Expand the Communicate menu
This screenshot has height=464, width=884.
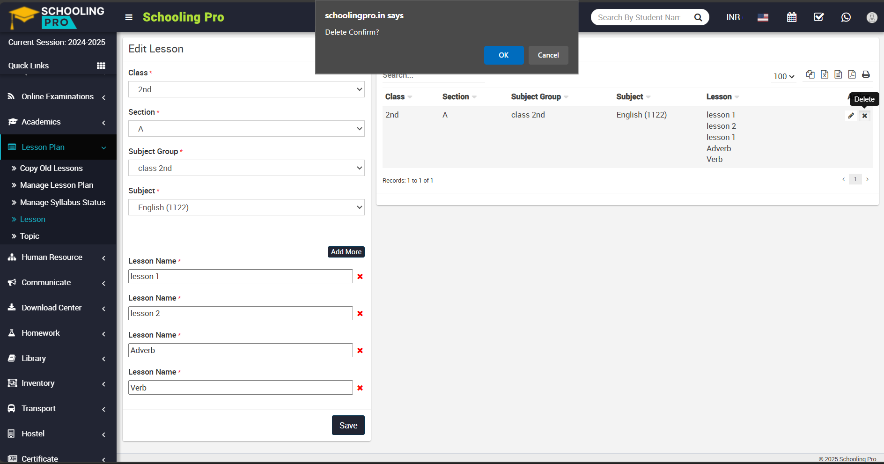(x=58, y=282)
